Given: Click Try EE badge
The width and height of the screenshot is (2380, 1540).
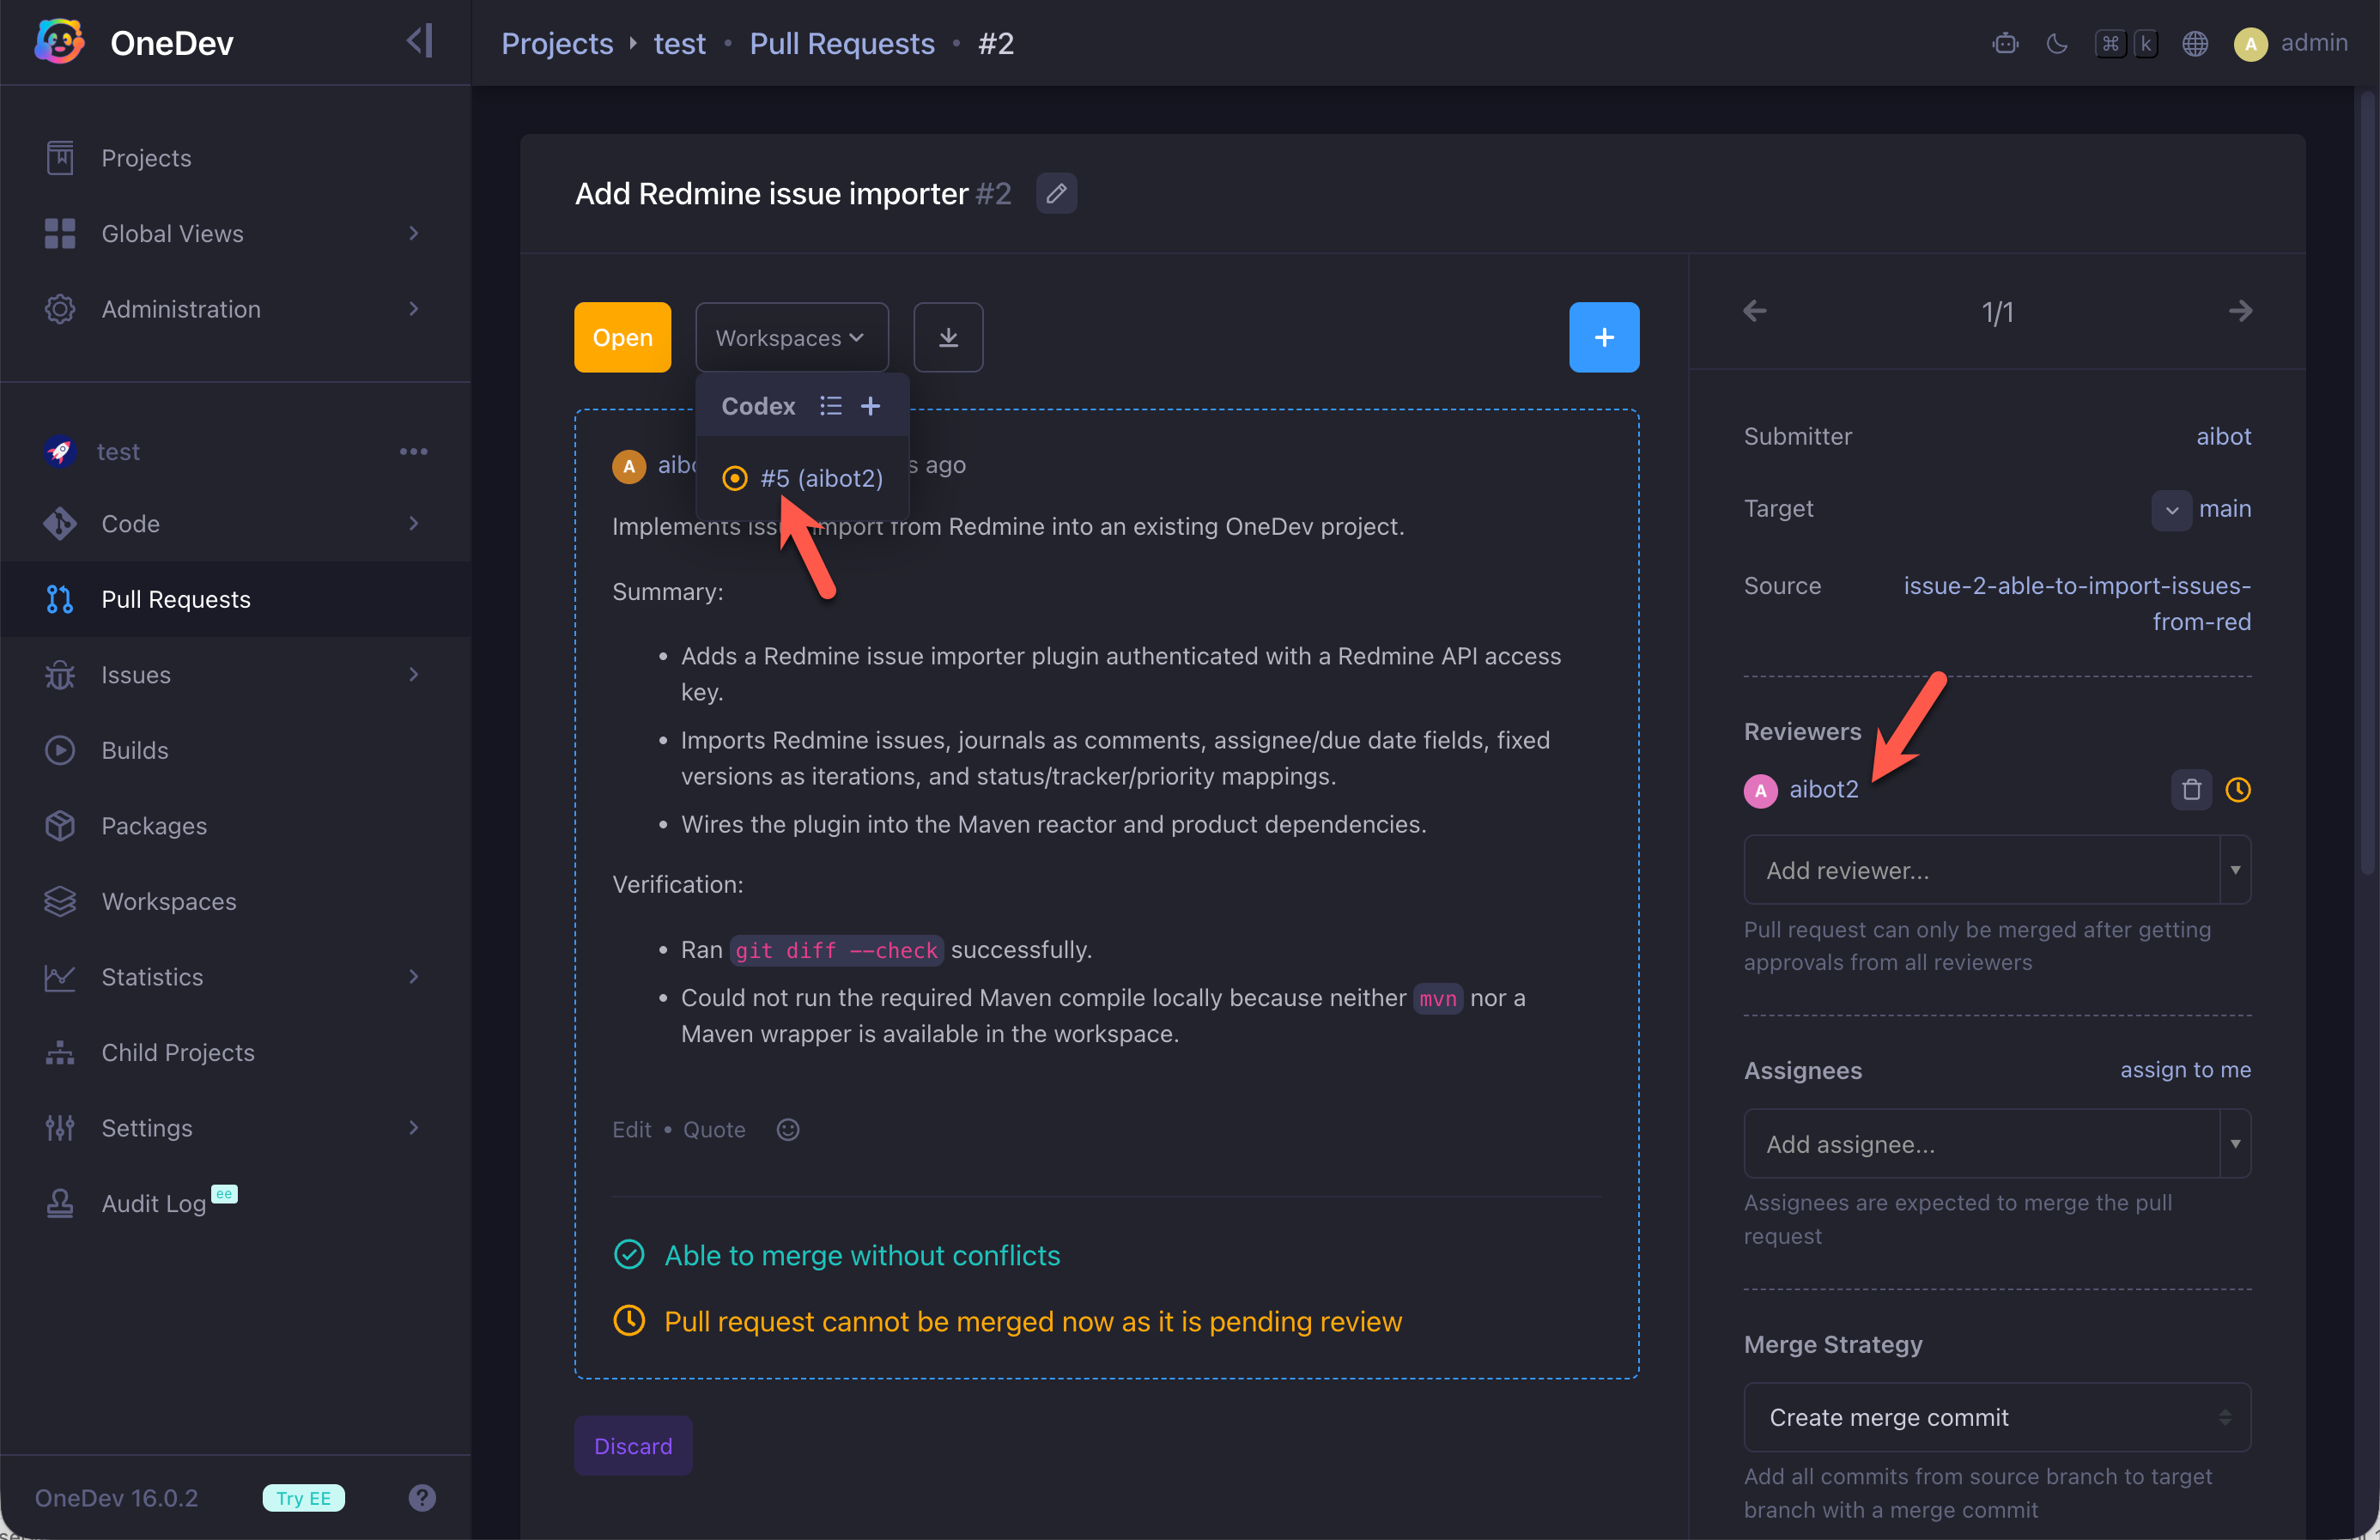Looking at the screenshot, I should [303, 1498].
